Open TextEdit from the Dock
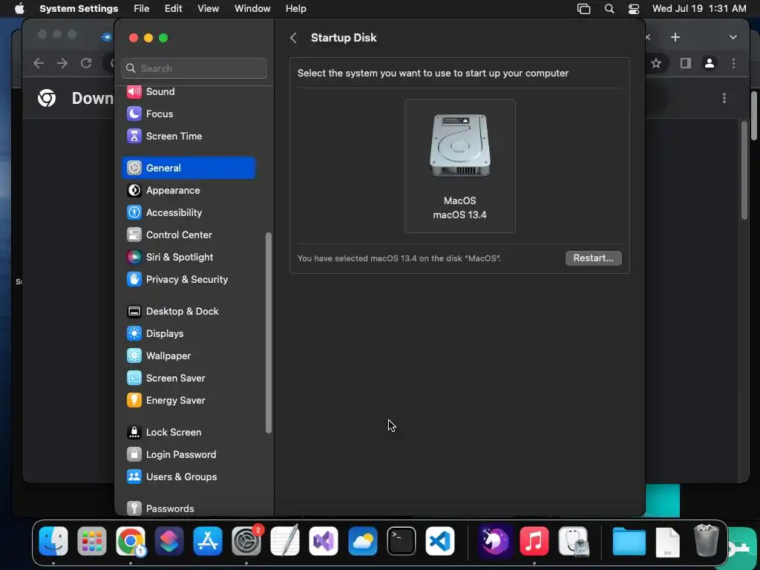 pyautogui.click(x=285, y=541)
